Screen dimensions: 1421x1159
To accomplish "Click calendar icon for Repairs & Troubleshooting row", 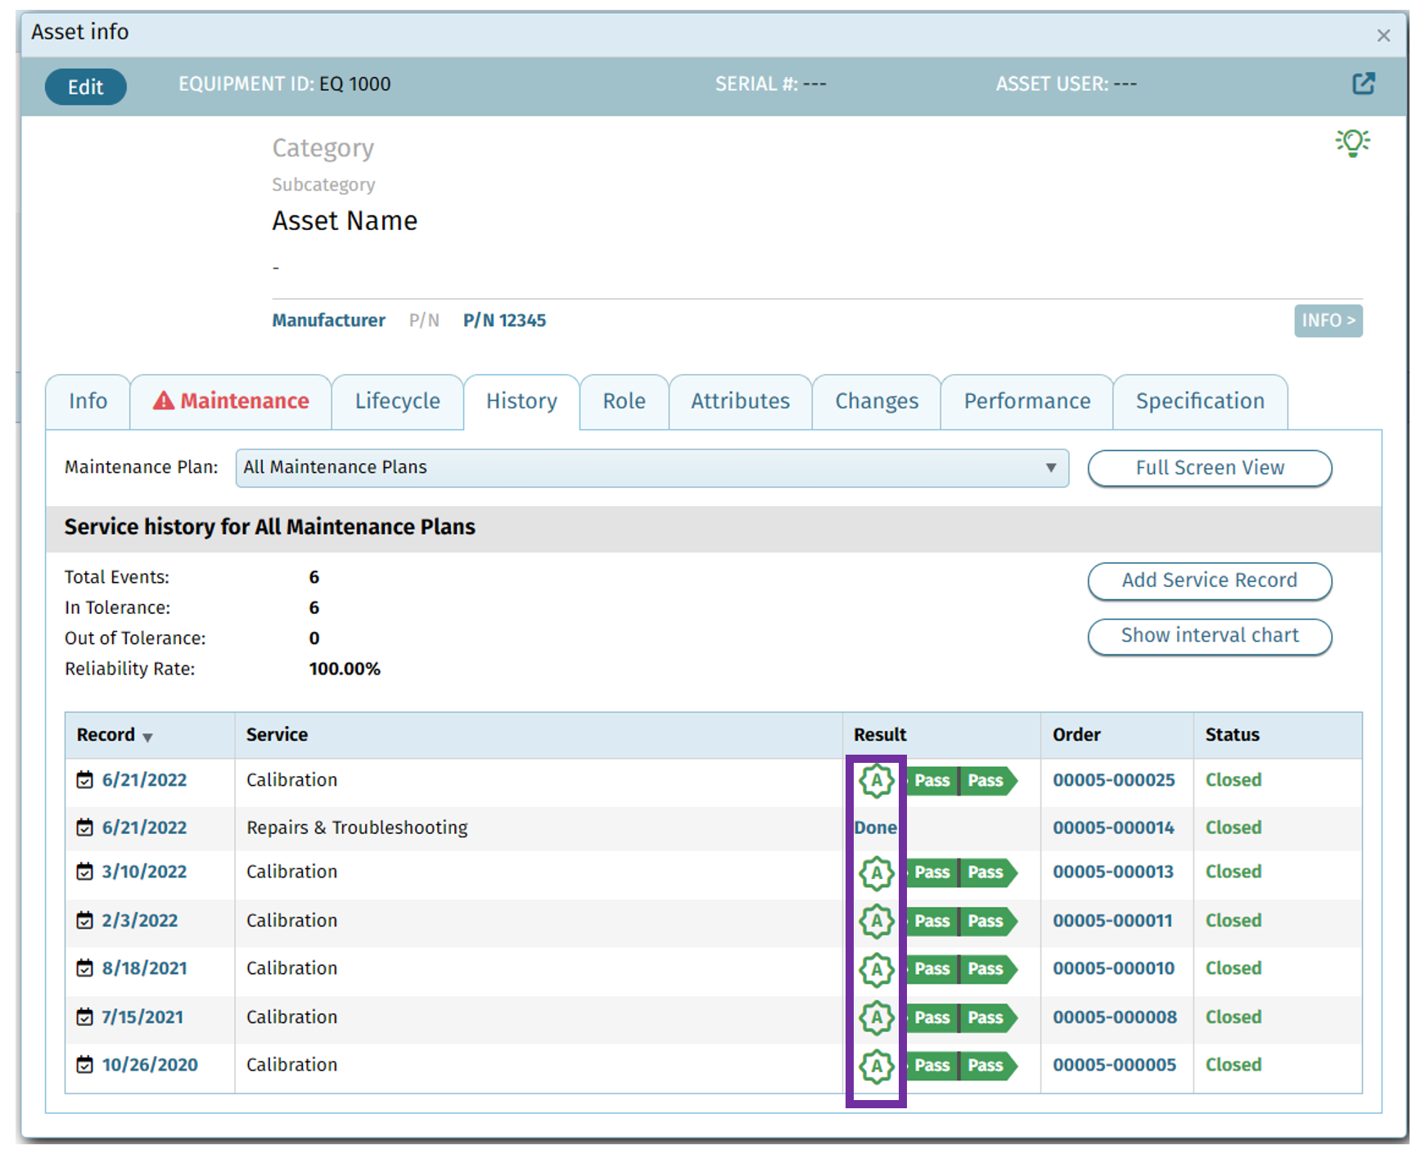I will click(x=85, y=828).
